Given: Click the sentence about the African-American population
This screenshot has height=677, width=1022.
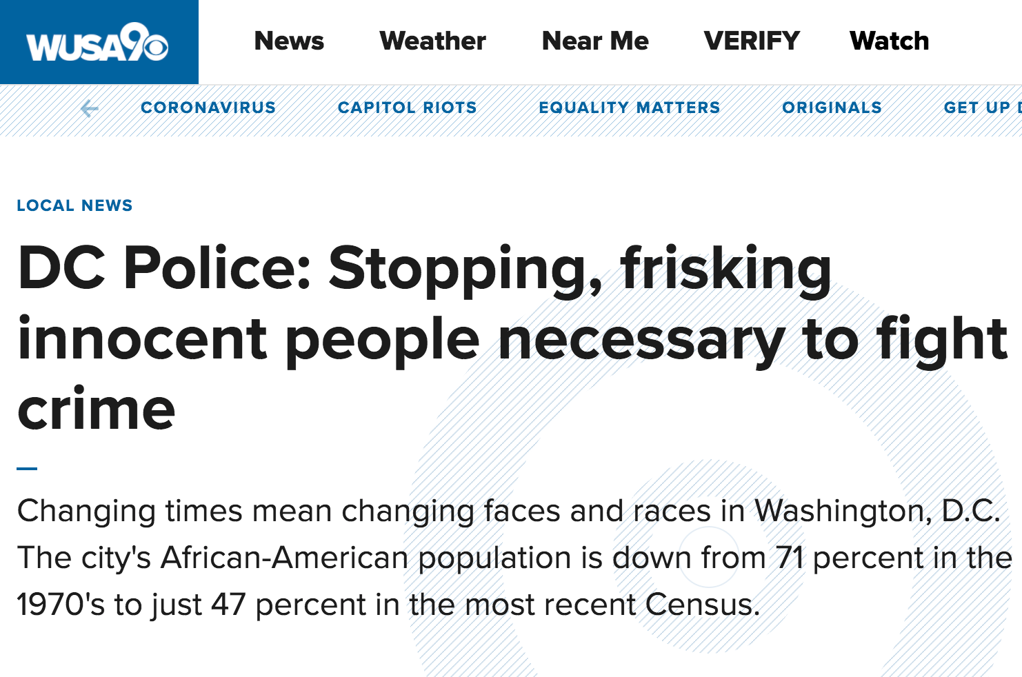Looking at the screenshot, I should tap(514, 581).
